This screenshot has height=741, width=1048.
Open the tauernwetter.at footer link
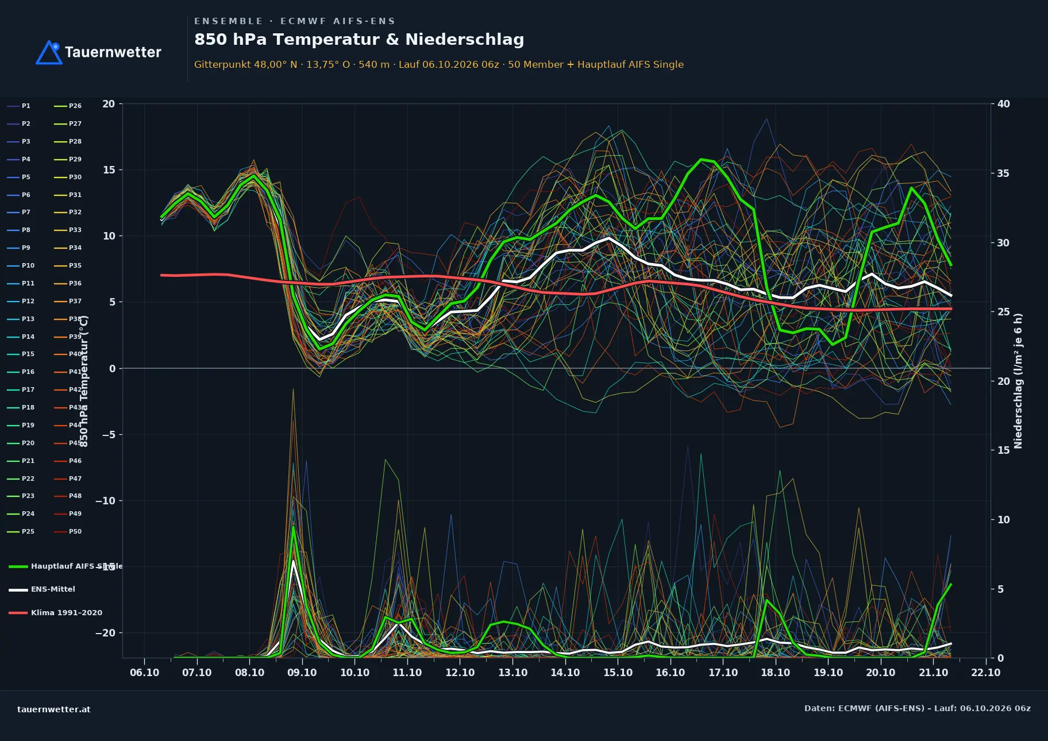click(54, 709)
